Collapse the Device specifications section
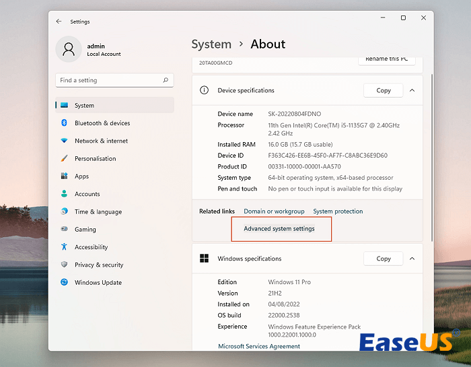 (412, 90)
